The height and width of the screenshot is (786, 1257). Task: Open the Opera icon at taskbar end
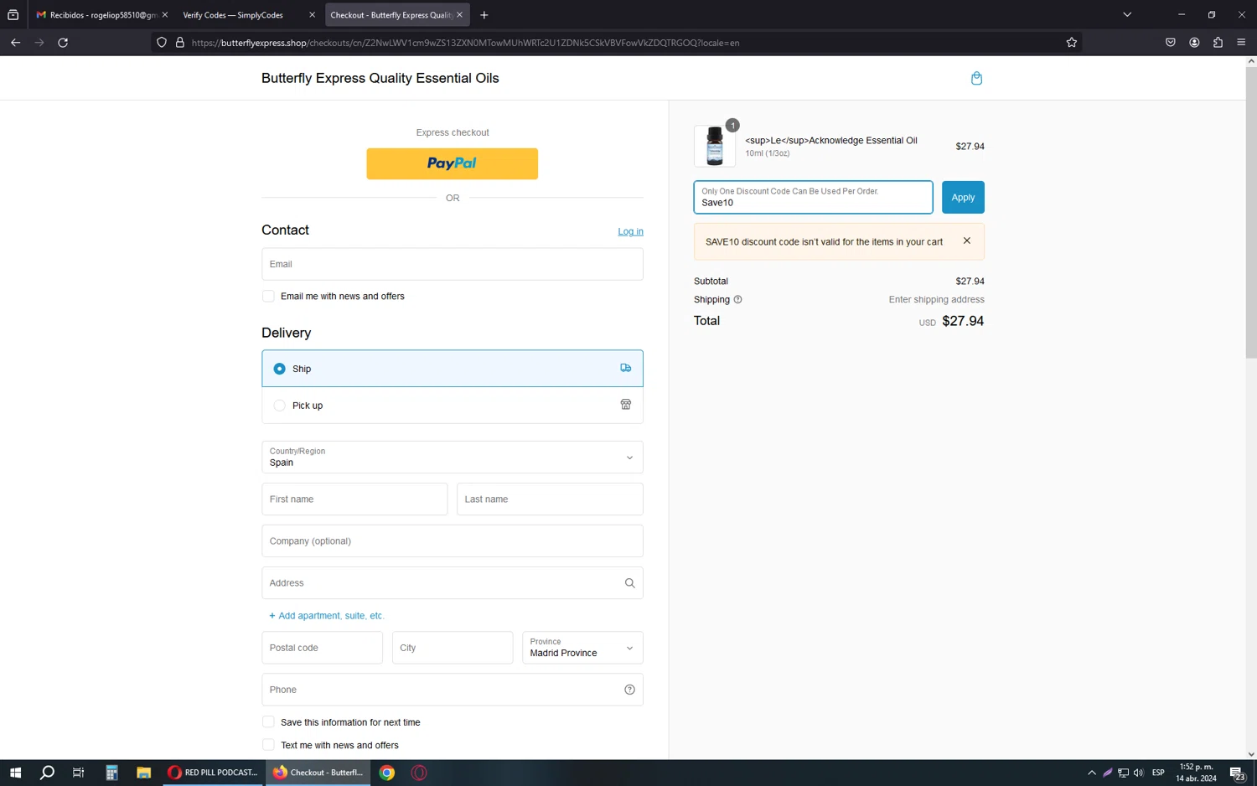(419, 773)
